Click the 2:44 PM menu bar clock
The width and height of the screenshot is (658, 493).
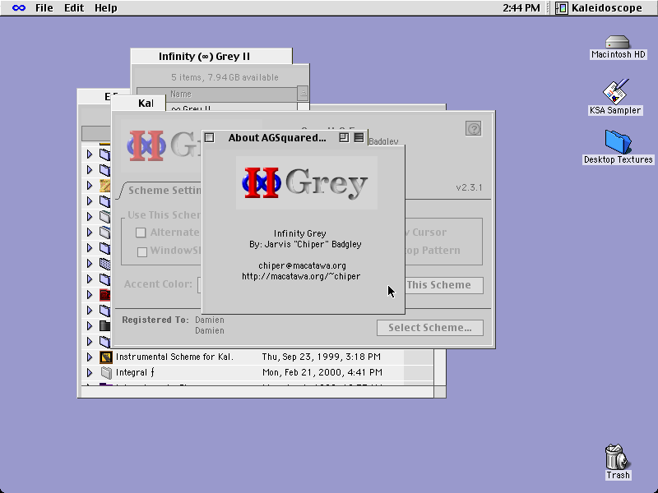pyautogui.click(x=521, y=8)
